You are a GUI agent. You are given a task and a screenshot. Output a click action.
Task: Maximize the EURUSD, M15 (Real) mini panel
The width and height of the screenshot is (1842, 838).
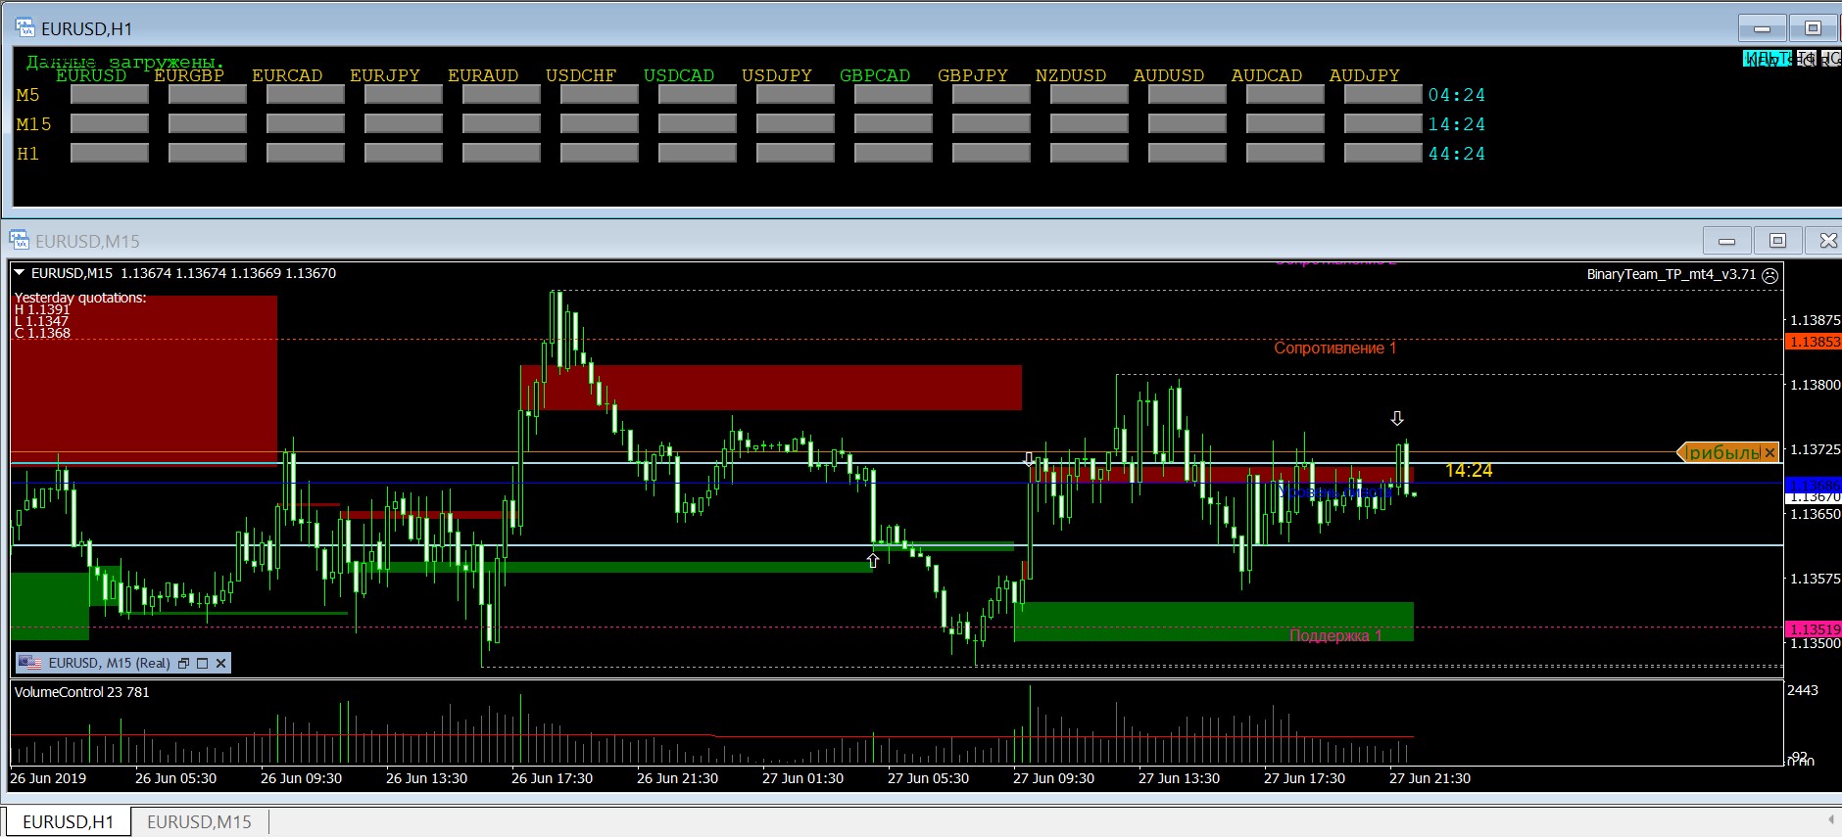pyautogui.click(x=203, y=664)
